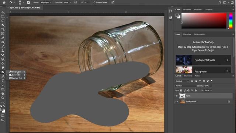Select the Spot Healing Brush tool
This screenshot has height=133, width=236.
[x=3, y=42]
